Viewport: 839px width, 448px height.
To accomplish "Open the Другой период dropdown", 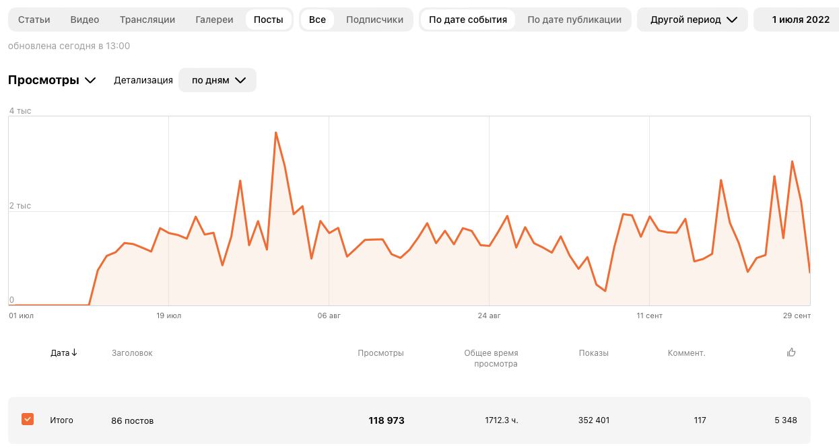I will tap(692, 20).
